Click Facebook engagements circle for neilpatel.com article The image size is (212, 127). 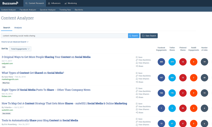click(161, 62)
